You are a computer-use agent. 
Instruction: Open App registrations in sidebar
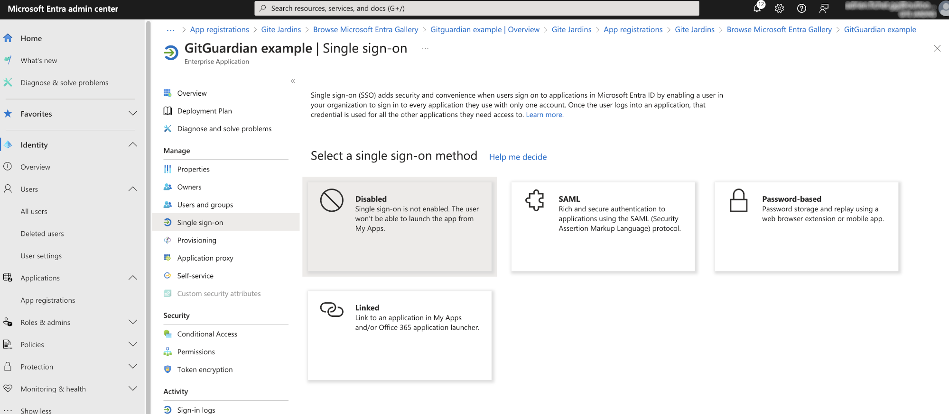pos(48,300)
